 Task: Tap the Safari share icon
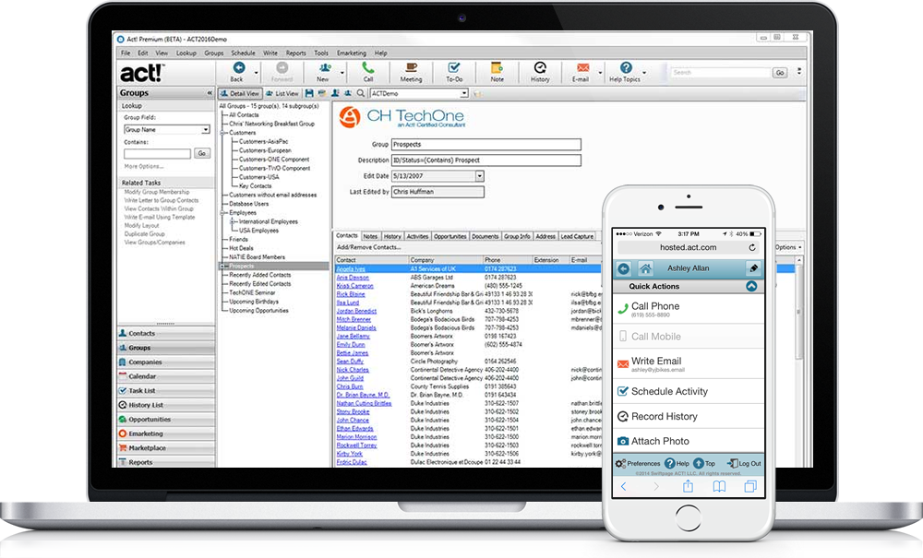pos(688,486)
